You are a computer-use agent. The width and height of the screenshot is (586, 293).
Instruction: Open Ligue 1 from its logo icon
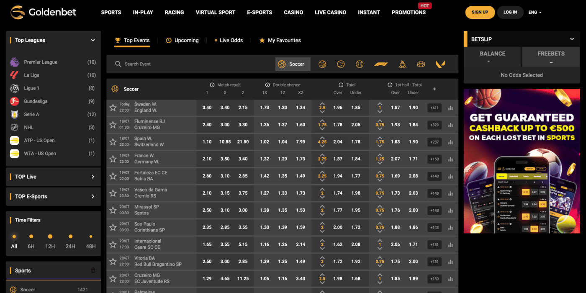(x=15, y=88)
